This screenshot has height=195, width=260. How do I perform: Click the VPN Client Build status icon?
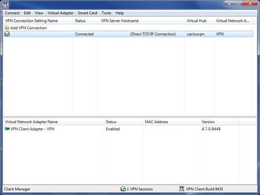(181, 189)
